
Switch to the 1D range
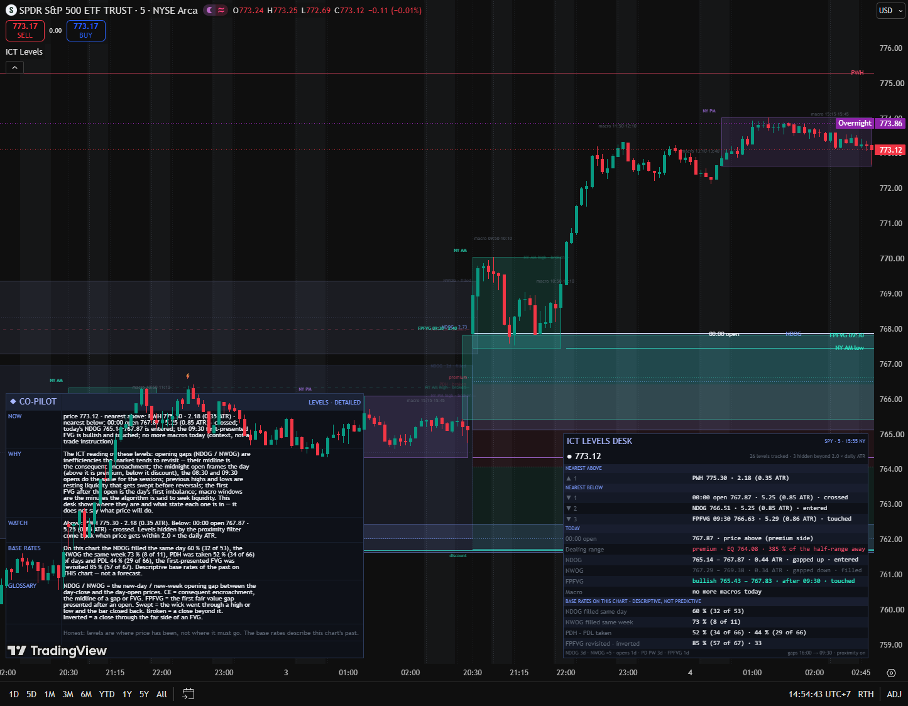[14, 694]
